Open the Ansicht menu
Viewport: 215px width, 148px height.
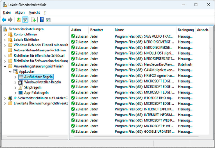[35, 12]
